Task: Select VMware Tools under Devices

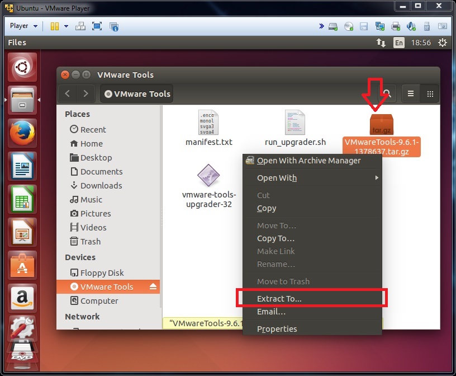Action: coord(108,287)
